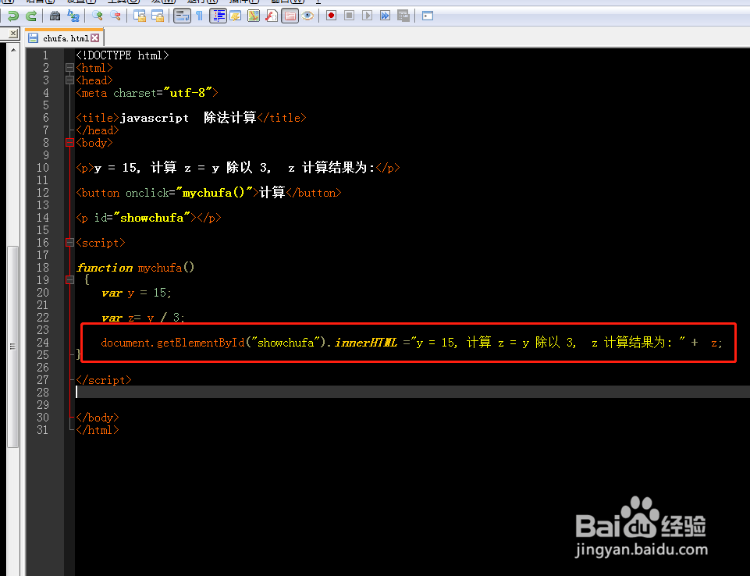This screenshot has width=750, height=576.
Task: Toggle file monitoring eye icon
Action: [307, 16]
